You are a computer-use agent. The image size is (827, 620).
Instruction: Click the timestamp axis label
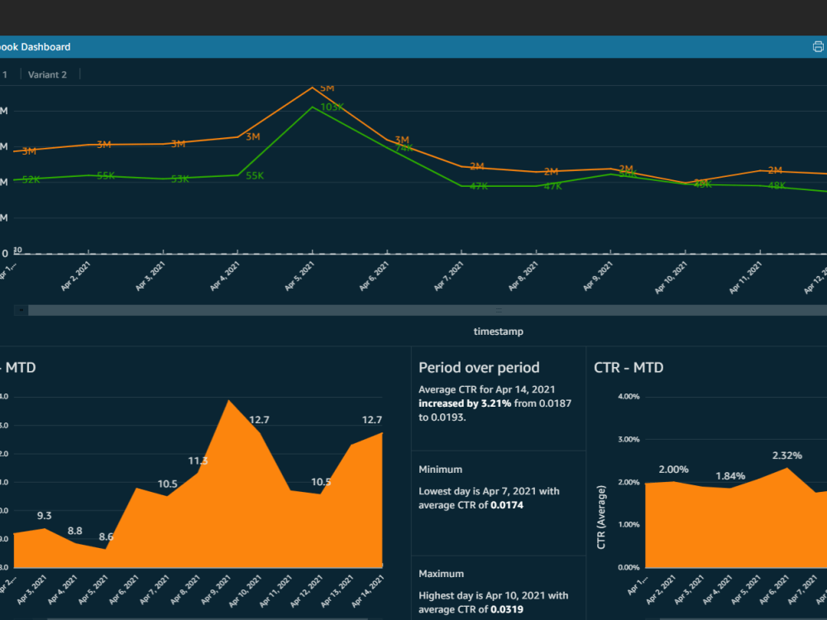(497, 331)
